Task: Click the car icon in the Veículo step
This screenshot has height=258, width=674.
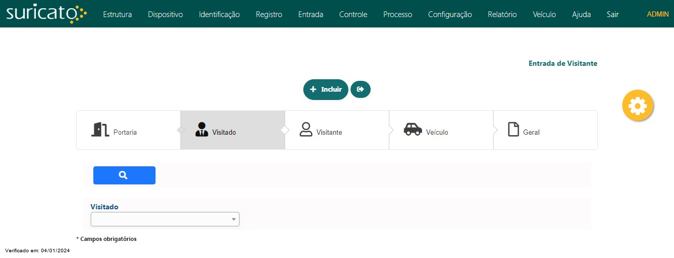Action: point(413,130)
